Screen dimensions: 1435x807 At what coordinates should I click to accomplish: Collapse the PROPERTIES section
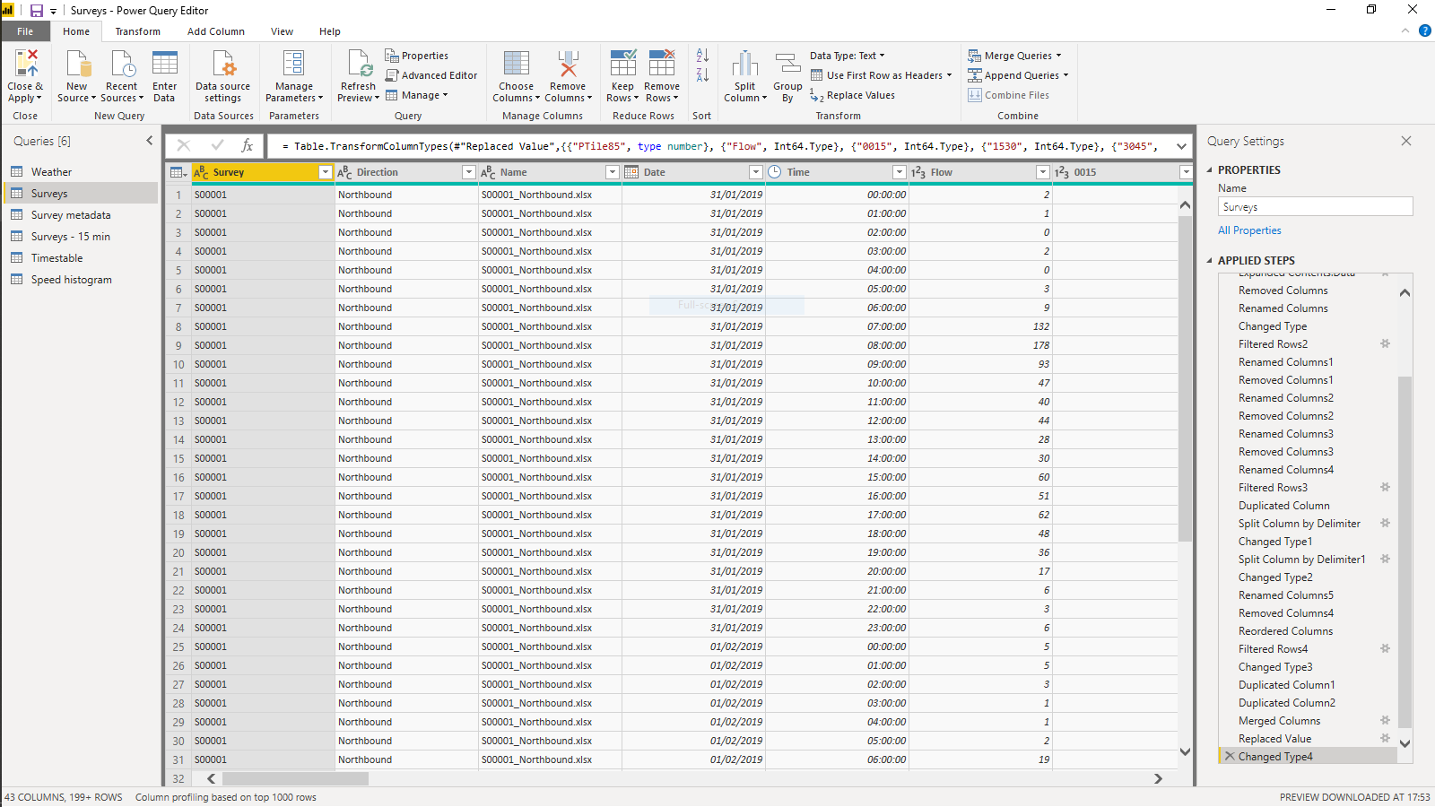click(x=1209, y=169)
